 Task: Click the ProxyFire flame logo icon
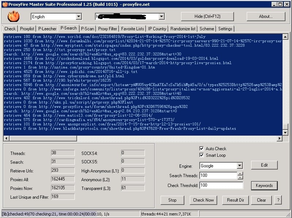(14, 16)
